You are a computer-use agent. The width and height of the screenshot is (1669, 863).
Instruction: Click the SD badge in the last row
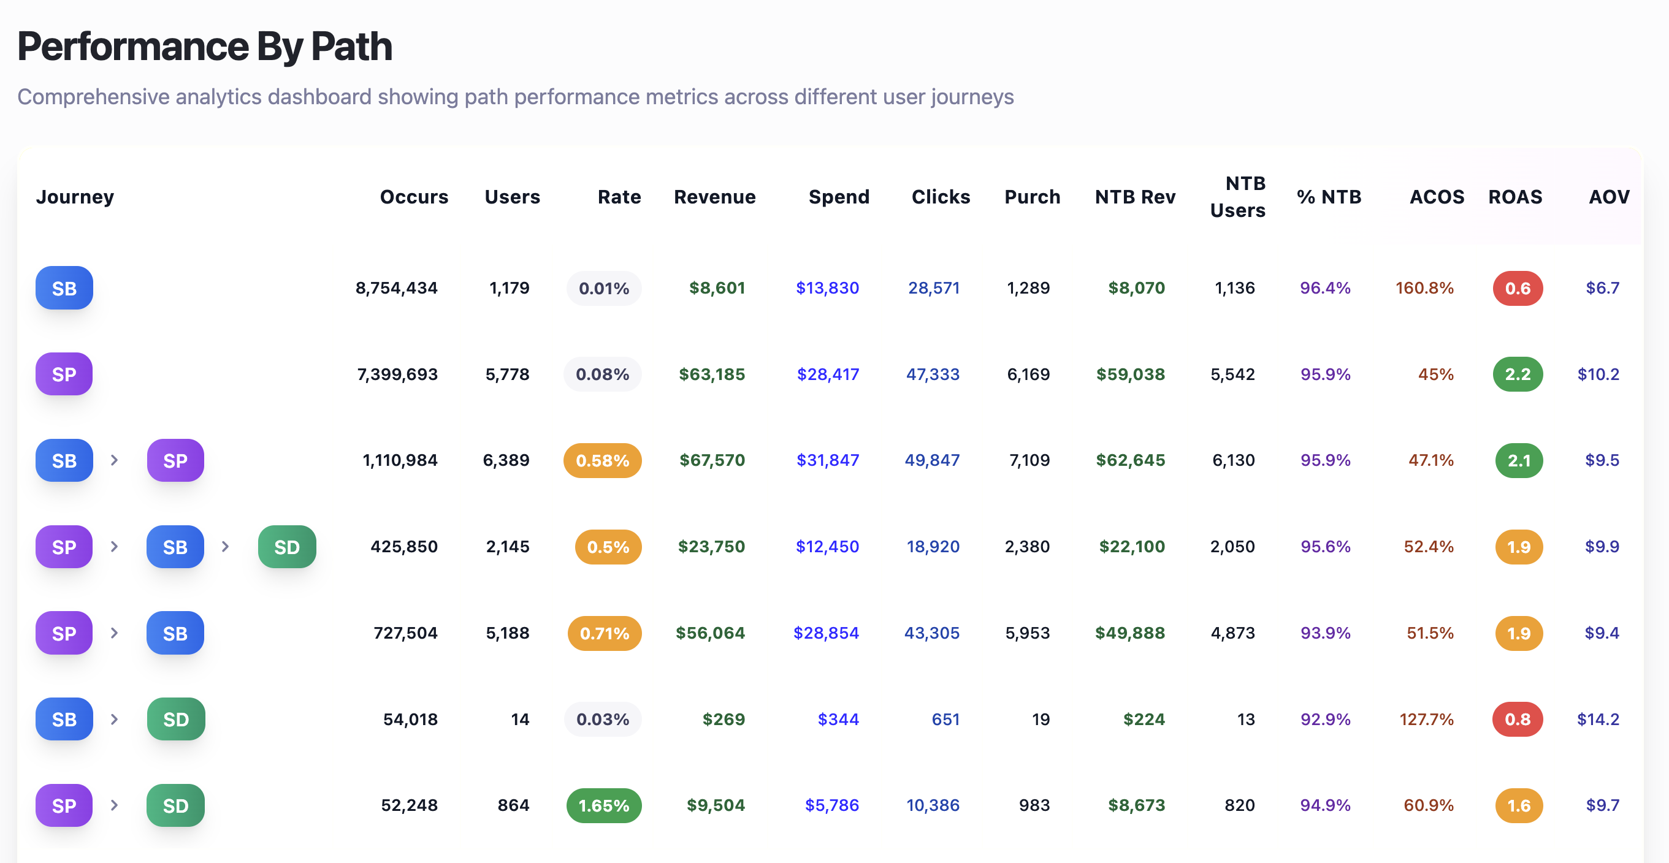[175, 805]
